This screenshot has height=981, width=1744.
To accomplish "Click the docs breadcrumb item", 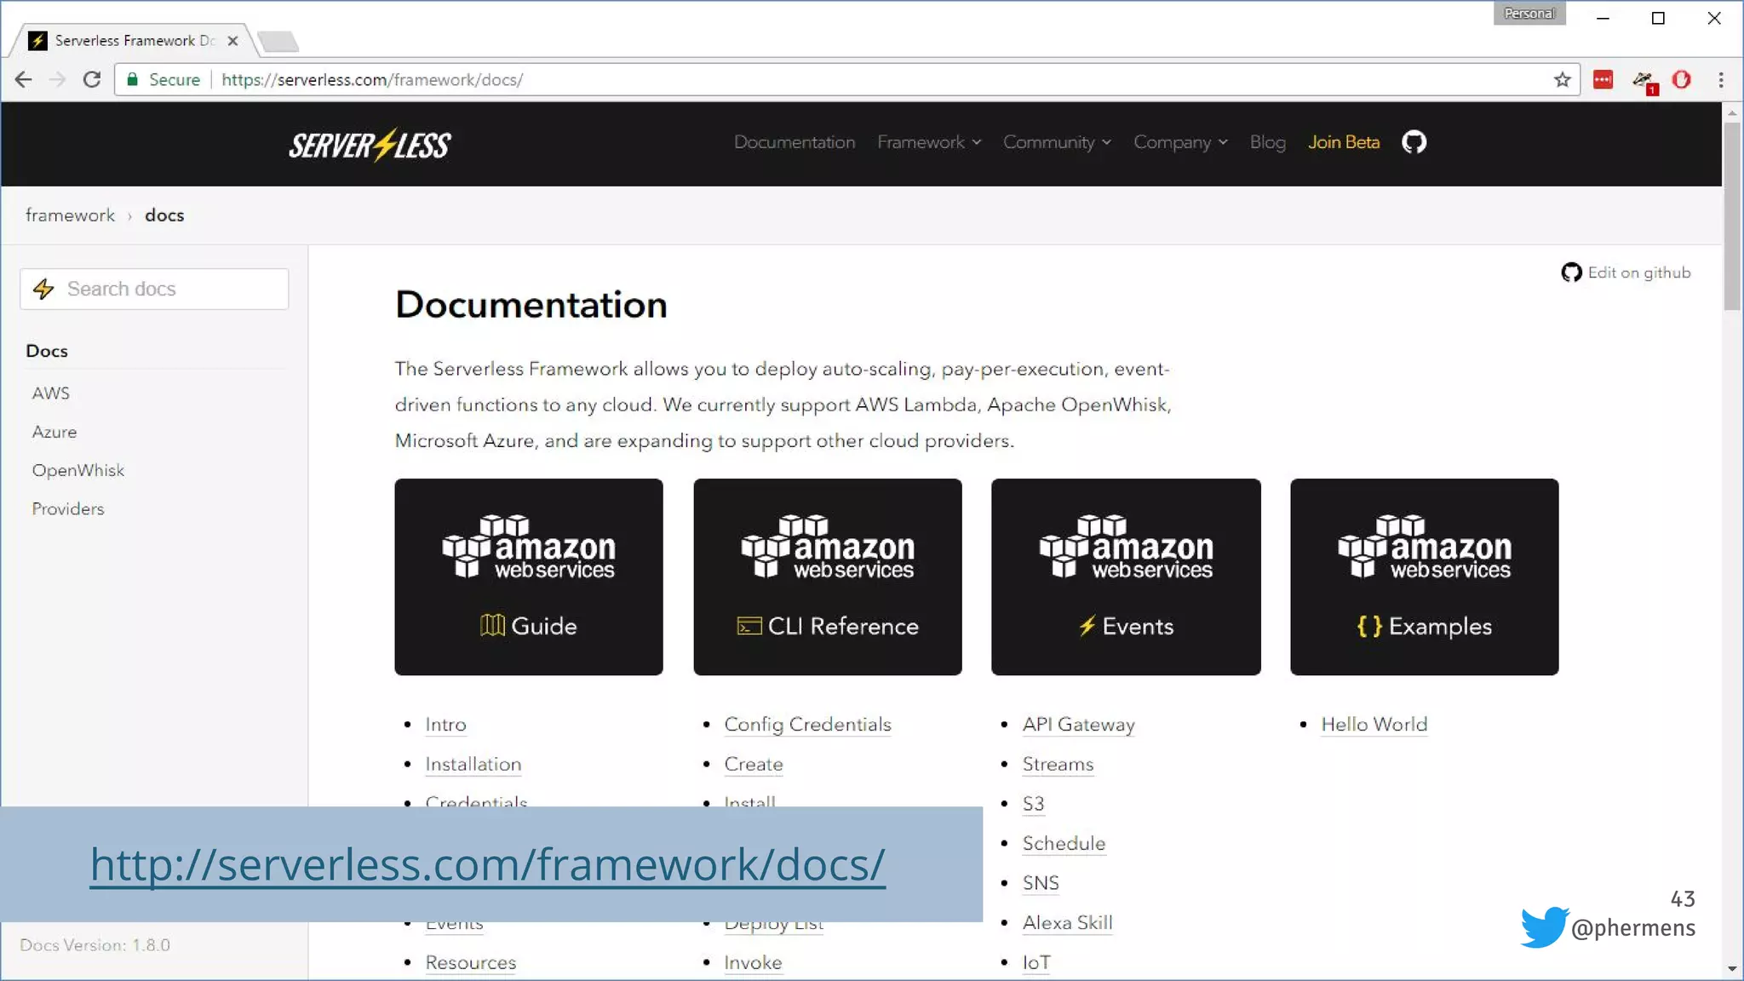I will (x=164, y=215).
